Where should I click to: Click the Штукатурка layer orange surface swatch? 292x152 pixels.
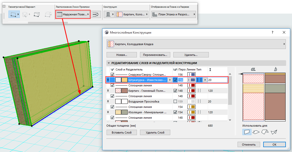point(125,80)
